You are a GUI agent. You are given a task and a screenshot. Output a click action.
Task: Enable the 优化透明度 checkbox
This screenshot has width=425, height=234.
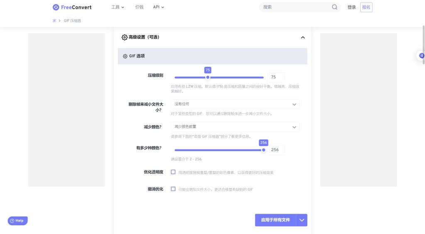(173, 172)
